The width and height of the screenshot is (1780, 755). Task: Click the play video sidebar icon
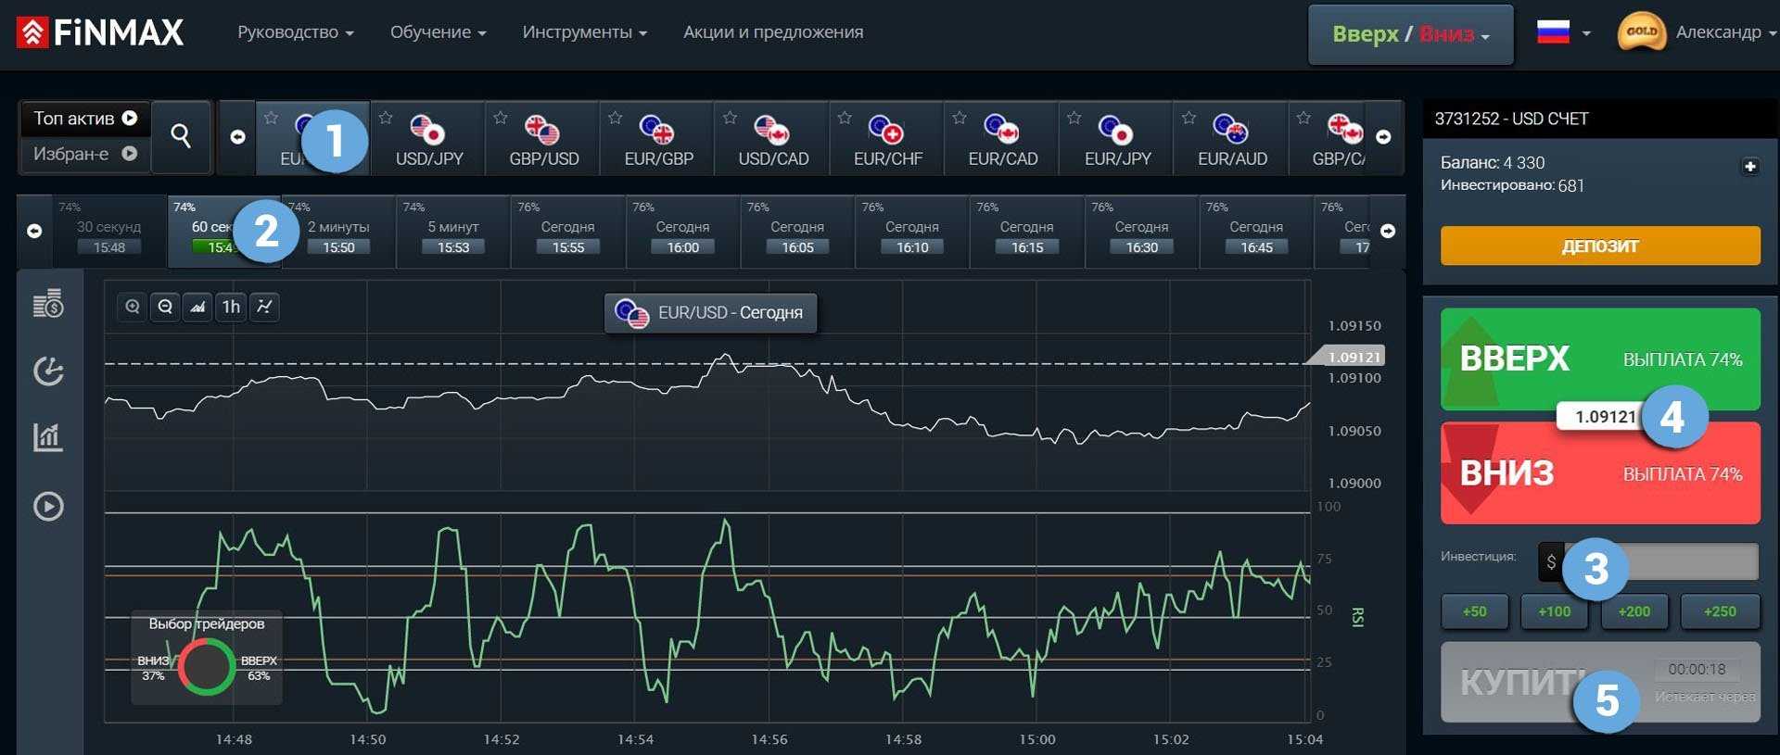(48, 506)
